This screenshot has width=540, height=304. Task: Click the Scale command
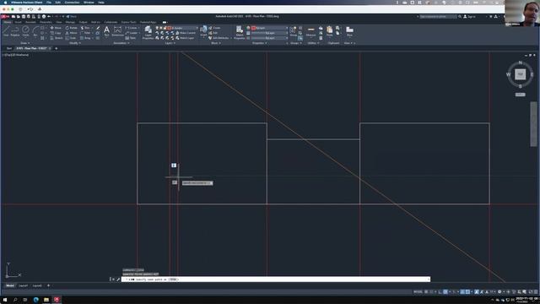pos(71,38)
